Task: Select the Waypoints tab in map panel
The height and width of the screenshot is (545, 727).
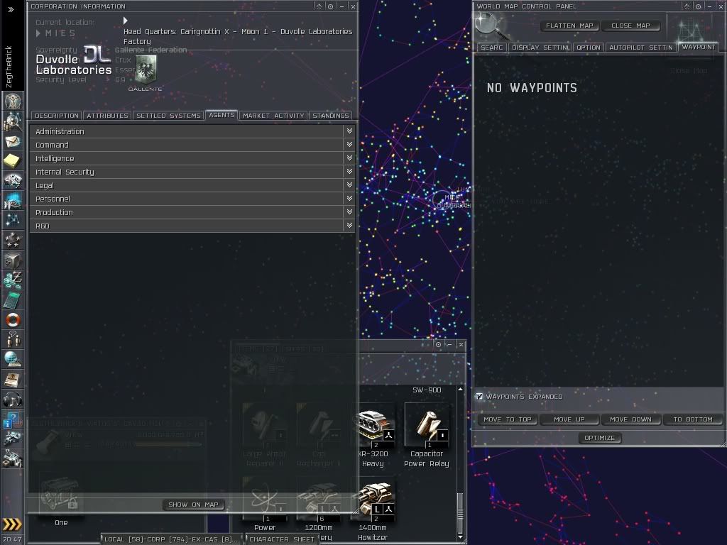Action: point(699,47)
